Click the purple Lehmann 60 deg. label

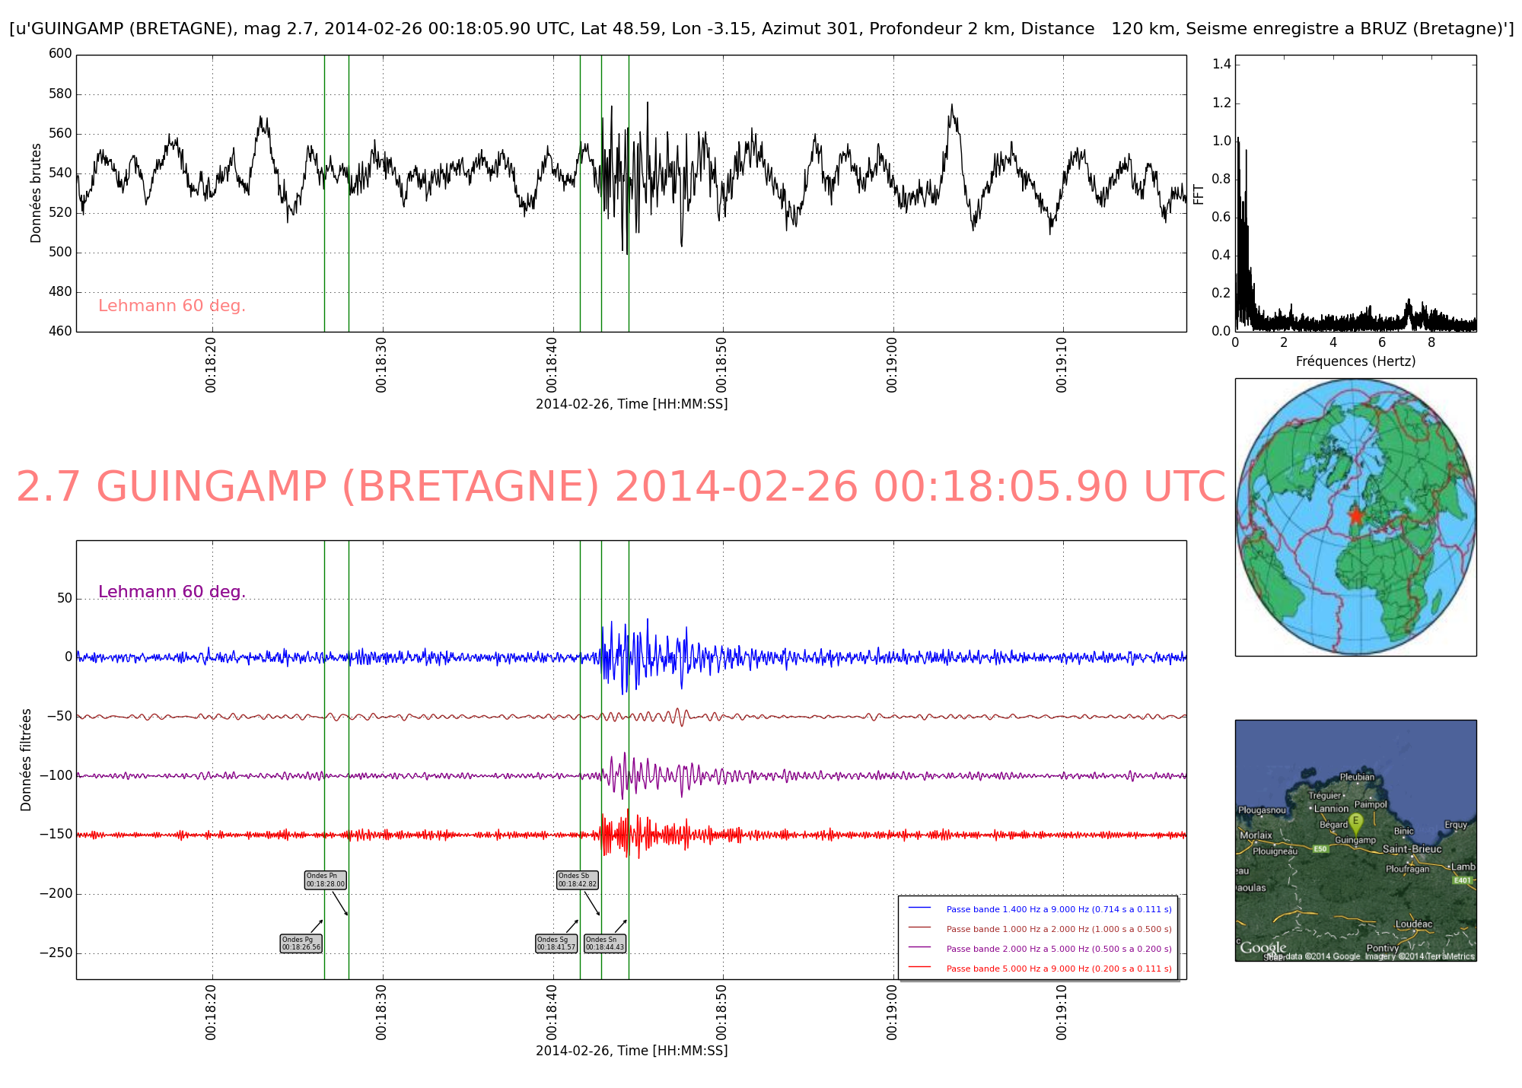[x=172, y=592]
